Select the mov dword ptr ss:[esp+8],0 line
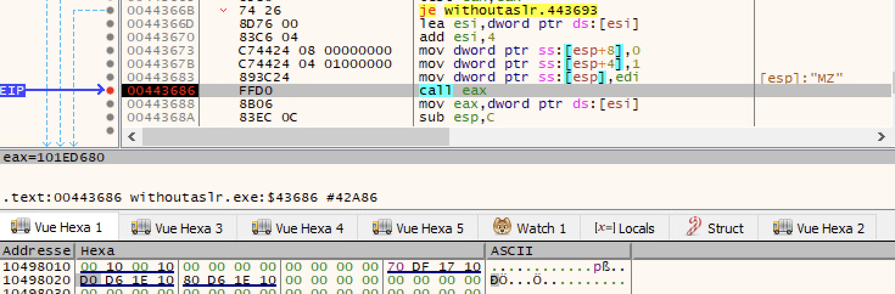 tap(529, 50)
